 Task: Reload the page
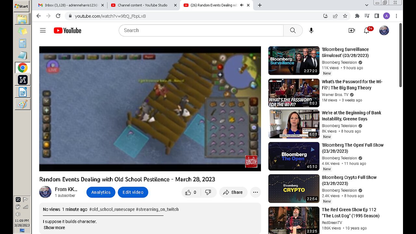coord(58,16)
